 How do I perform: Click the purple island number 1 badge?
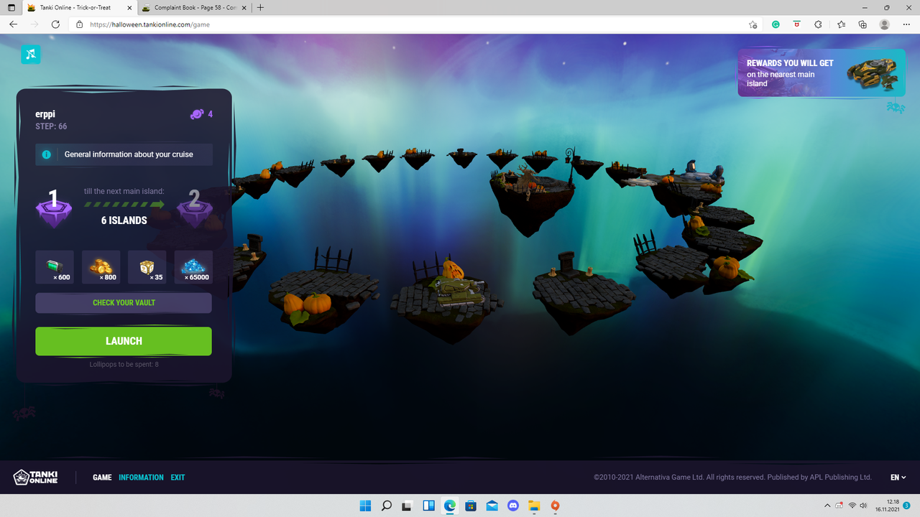point(54,209)
